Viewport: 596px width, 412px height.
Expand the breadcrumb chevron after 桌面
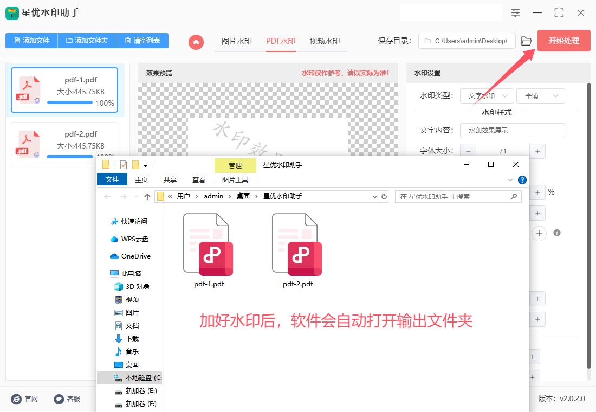coord(257,197)
